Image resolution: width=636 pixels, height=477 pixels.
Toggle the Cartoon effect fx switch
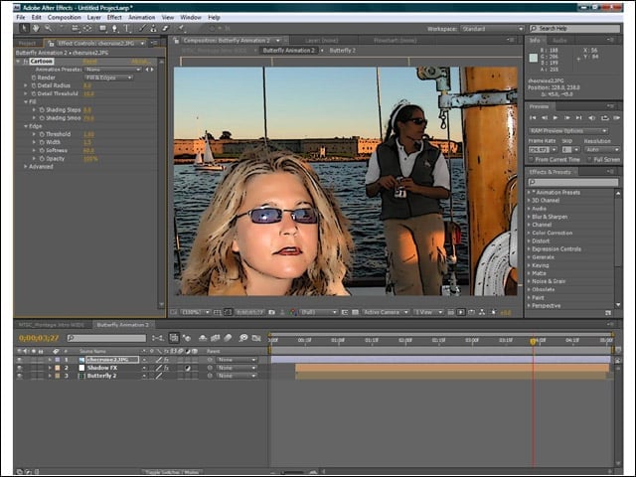point(26,62)
